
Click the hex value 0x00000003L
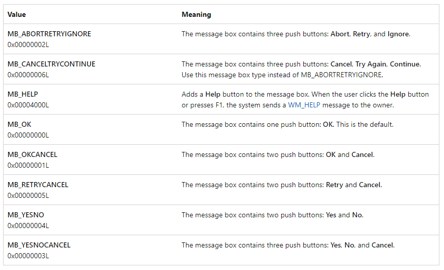point(28,256)
